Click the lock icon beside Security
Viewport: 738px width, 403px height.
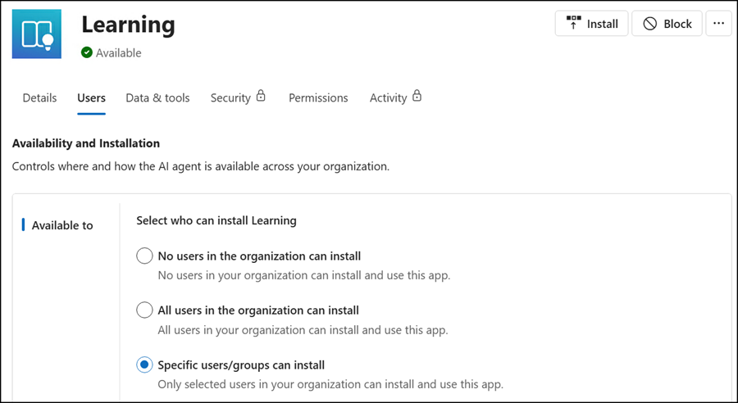coord(261,96)
